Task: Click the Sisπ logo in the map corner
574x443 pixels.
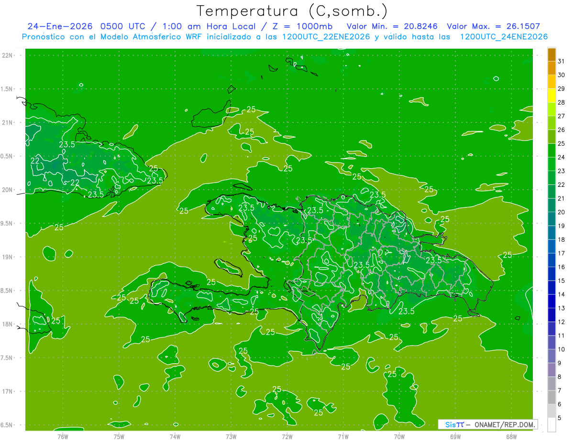Action: click(454, 424)
